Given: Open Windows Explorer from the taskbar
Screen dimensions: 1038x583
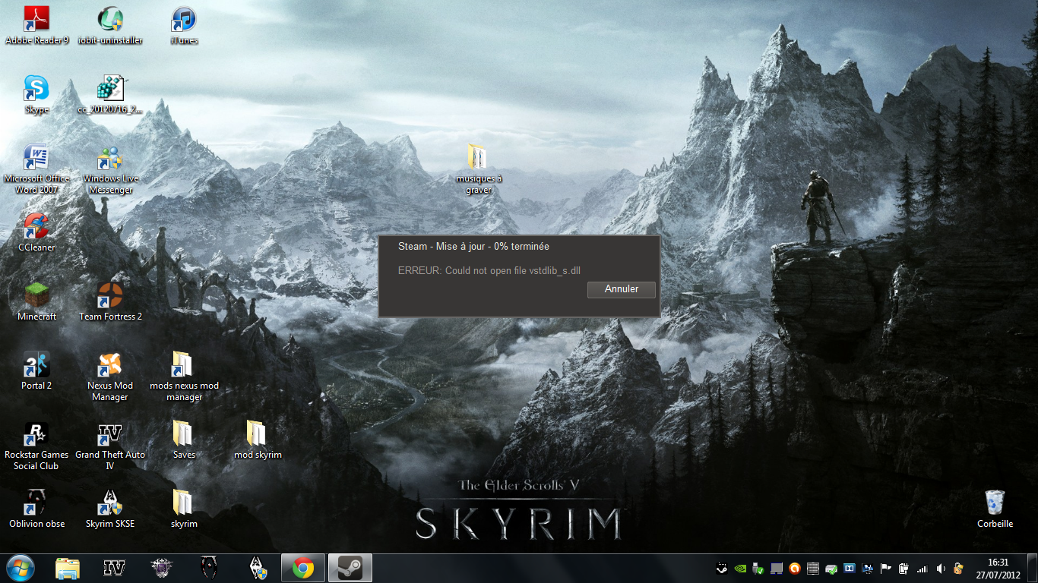Looking at the screenshot, I should click(67, 568).
